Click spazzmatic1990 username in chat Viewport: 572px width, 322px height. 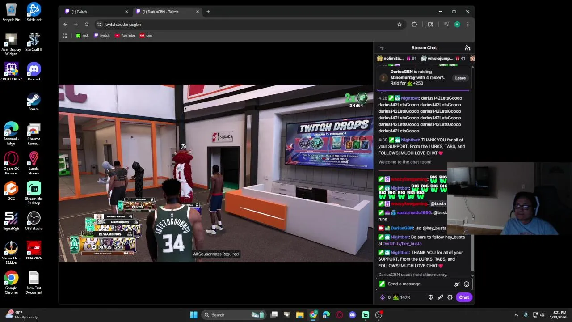pos(415,213)
